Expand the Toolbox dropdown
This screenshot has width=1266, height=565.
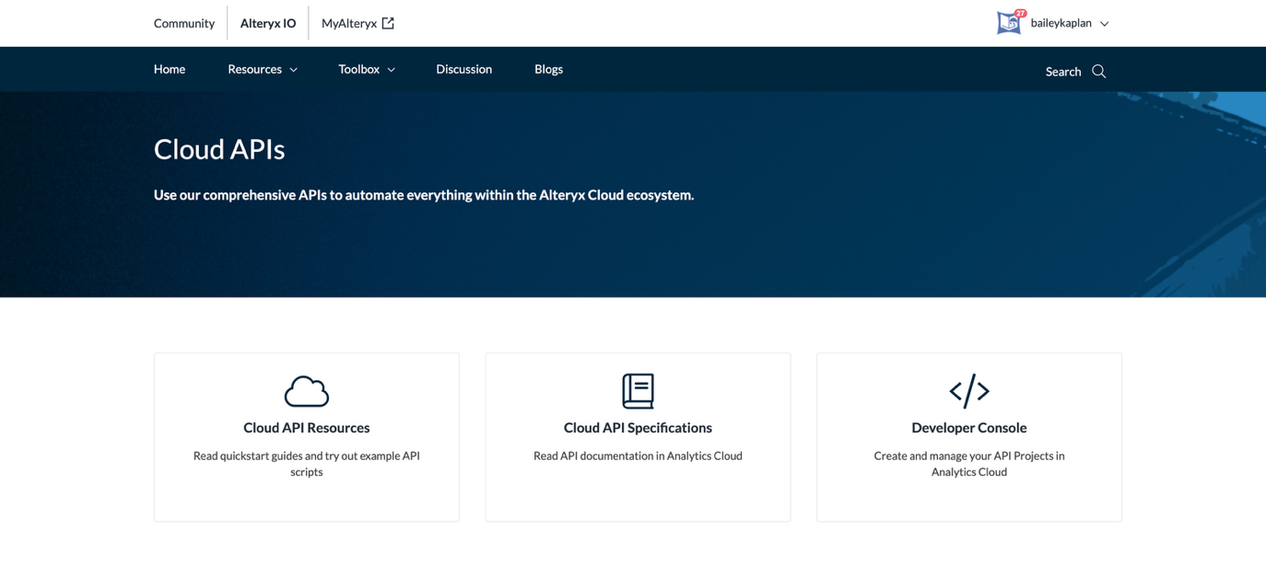click(390, 69)
